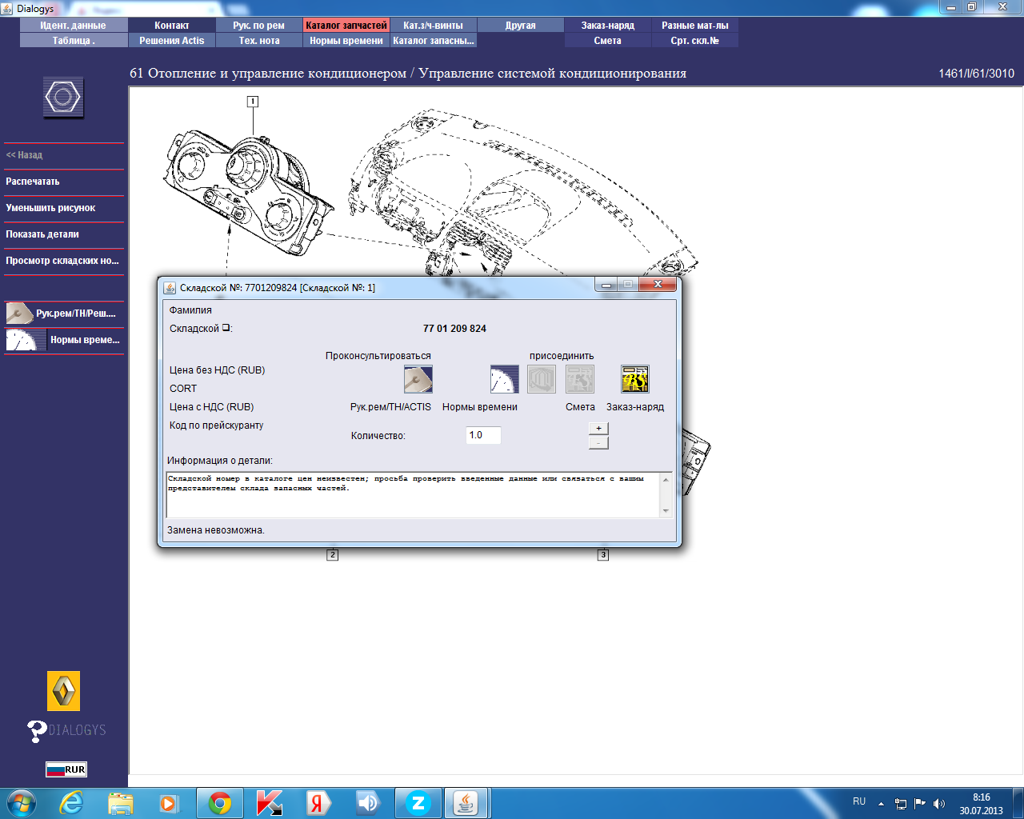Click the Замена невозможна. status text
The image size is (1024, 819).
click(x=216, y=530)
